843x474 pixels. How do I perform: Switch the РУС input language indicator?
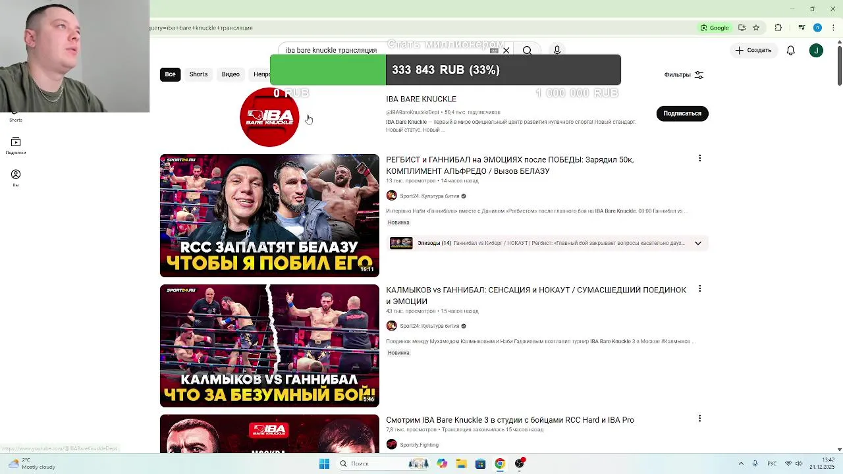point(771,463)
